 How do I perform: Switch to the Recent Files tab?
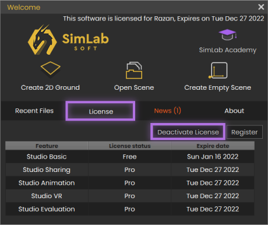point(34,111)
